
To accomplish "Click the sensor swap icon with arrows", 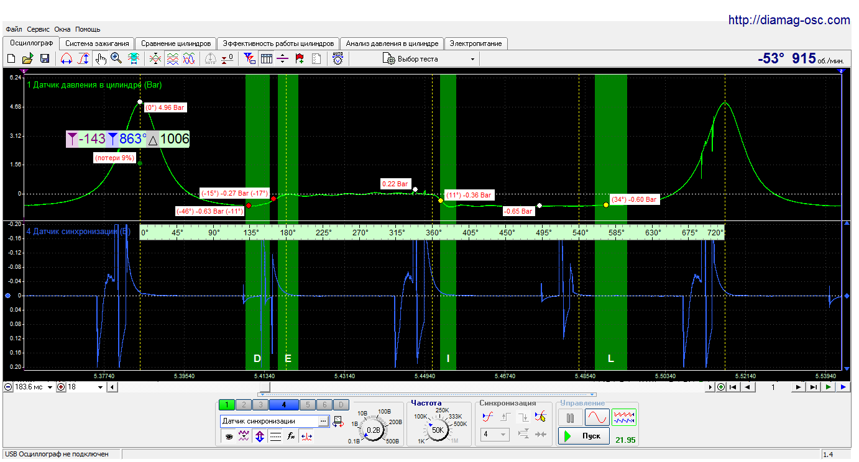I will [338, 421].
